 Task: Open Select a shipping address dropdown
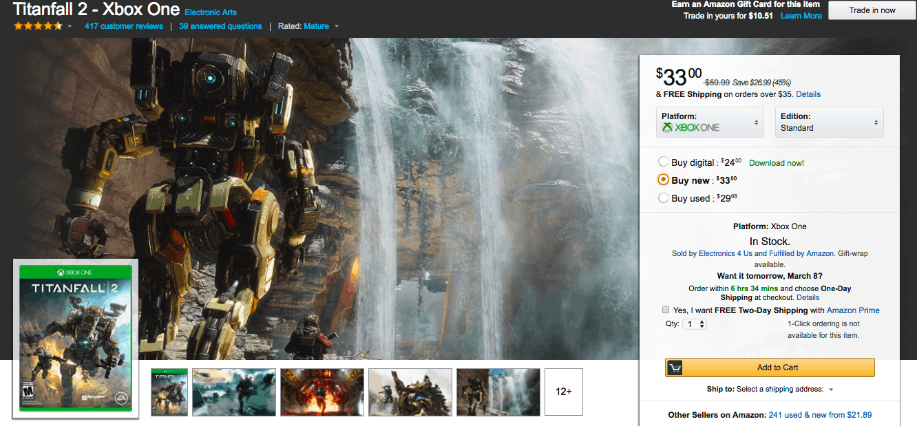coord(784,389)
